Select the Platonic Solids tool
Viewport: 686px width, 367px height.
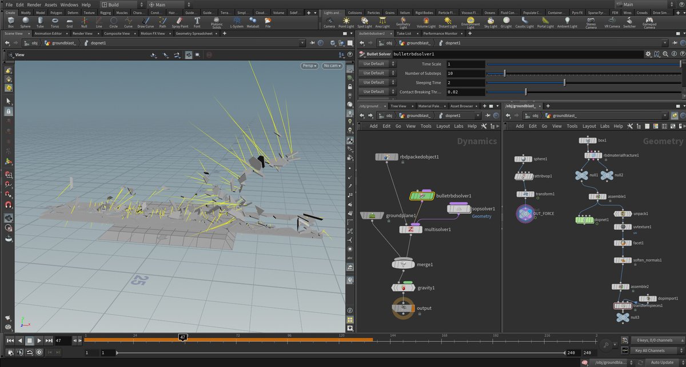pos(217,22)
